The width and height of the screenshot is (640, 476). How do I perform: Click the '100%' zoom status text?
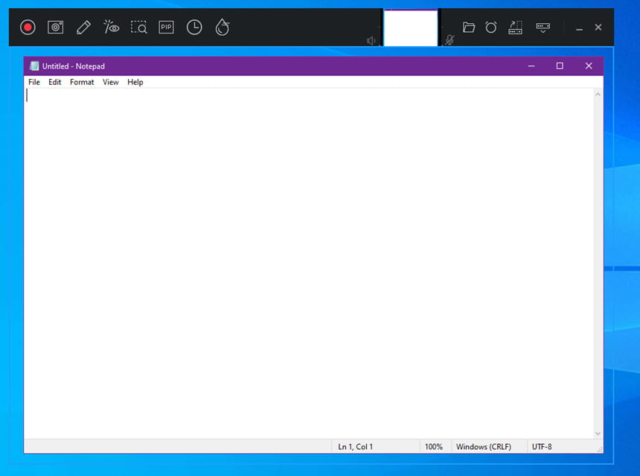(x=433, y=447)
